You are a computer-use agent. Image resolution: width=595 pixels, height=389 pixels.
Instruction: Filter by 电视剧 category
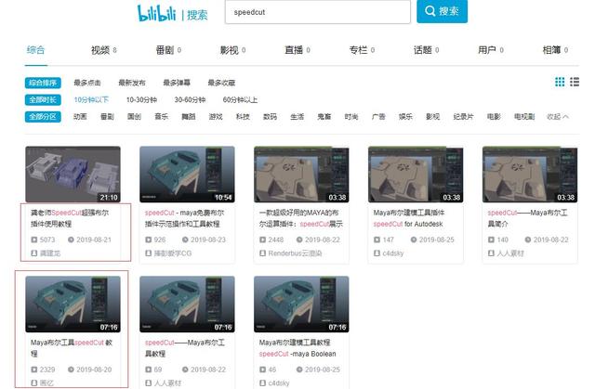(x=524, y=117)
